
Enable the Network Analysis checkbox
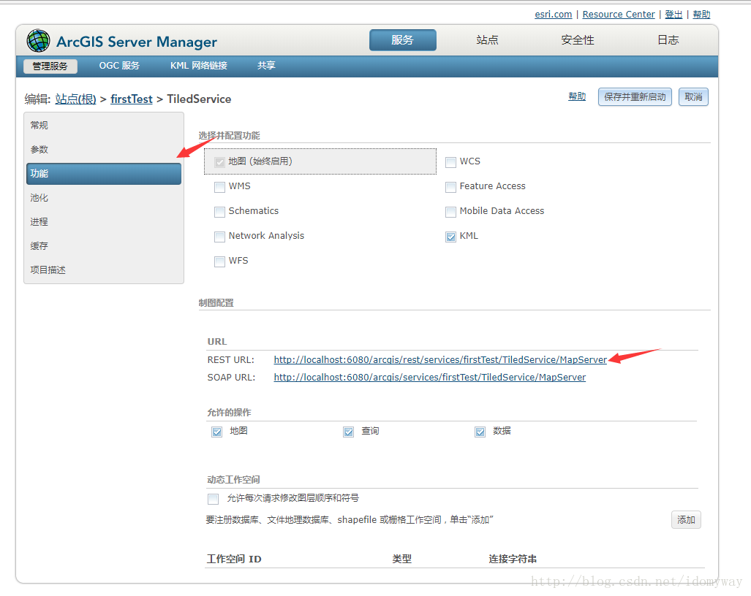click(x=219, y=237)
